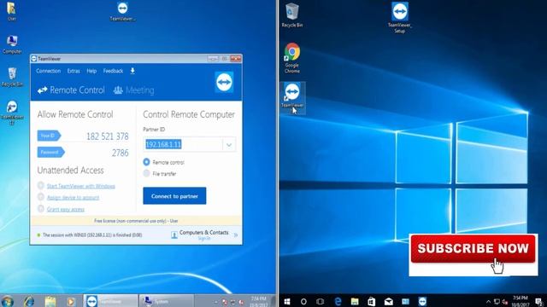547x307 pixels.
Task: Click the contacts person icon near Computers & Contacts
Action: [174, 235]
